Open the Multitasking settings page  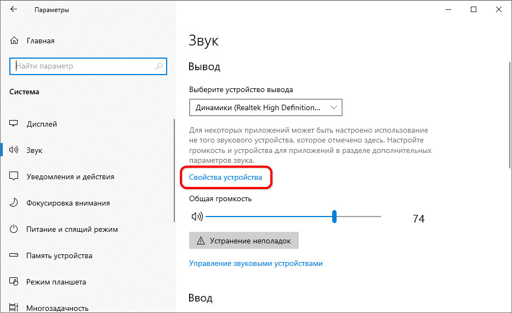pos(57,308)
